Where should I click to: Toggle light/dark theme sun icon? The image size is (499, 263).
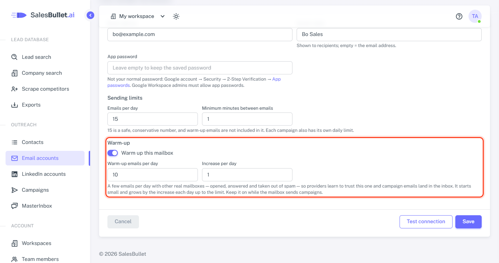click(176, 16)
